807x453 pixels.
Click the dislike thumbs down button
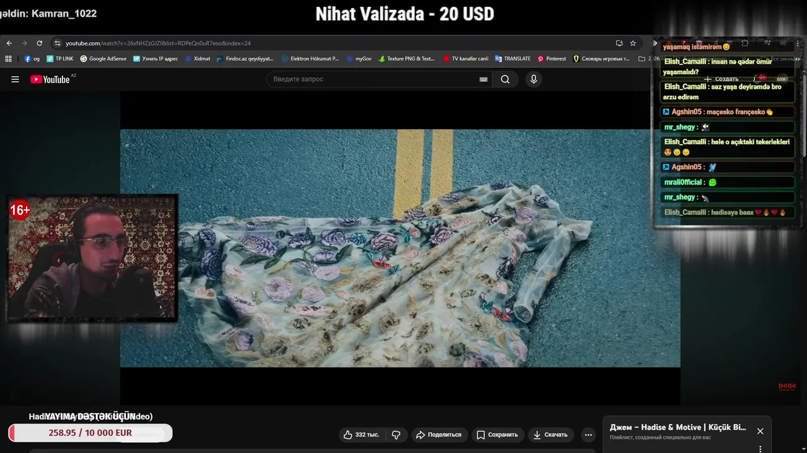[396, 435]
